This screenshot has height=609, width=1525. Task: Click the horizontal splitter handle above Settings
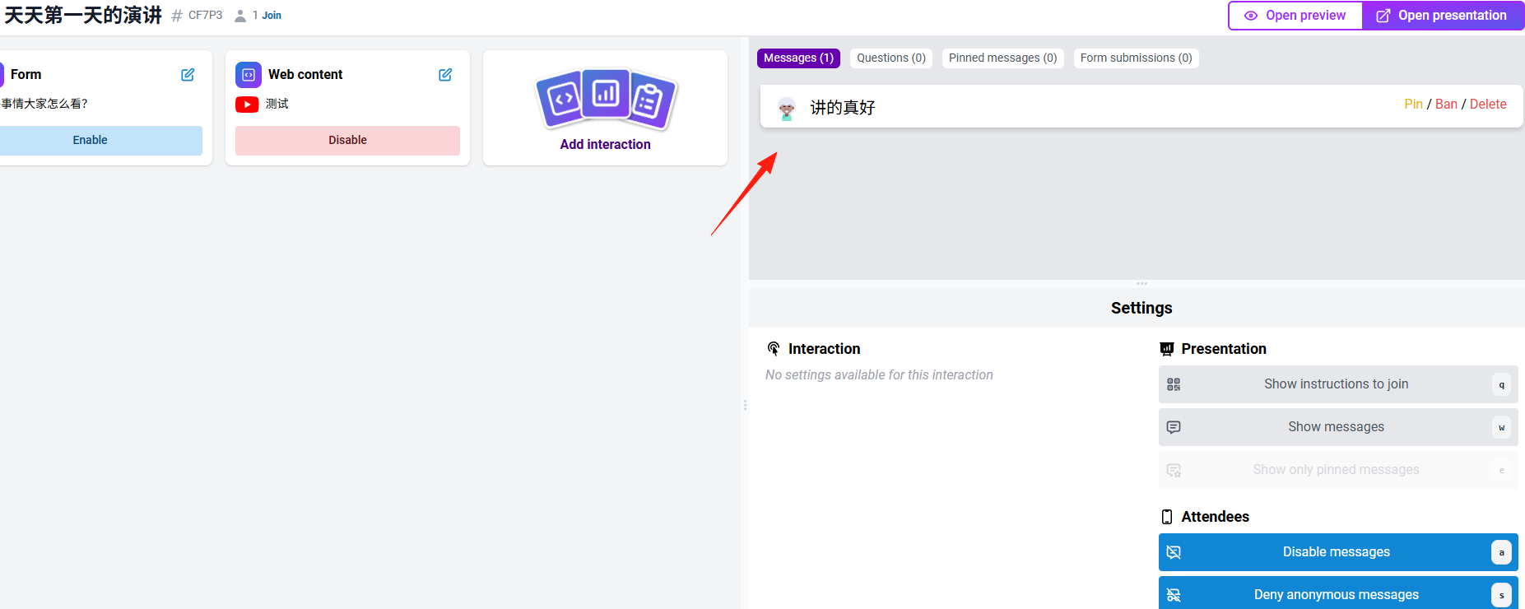click(1141, 283)
